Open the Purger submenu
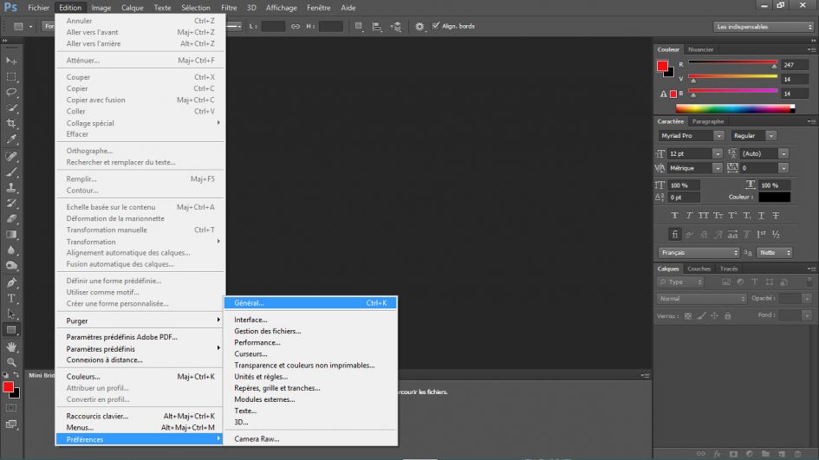Screen dimensions: 819x460 coord(140,321)
